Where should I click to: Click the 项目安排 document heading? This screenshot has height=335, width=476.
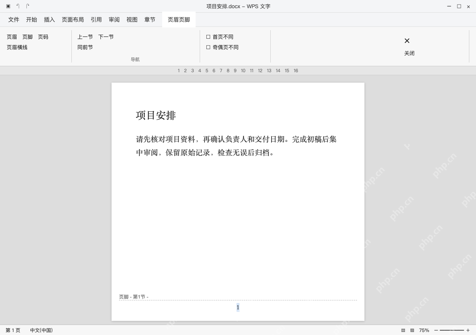[156, 115]
